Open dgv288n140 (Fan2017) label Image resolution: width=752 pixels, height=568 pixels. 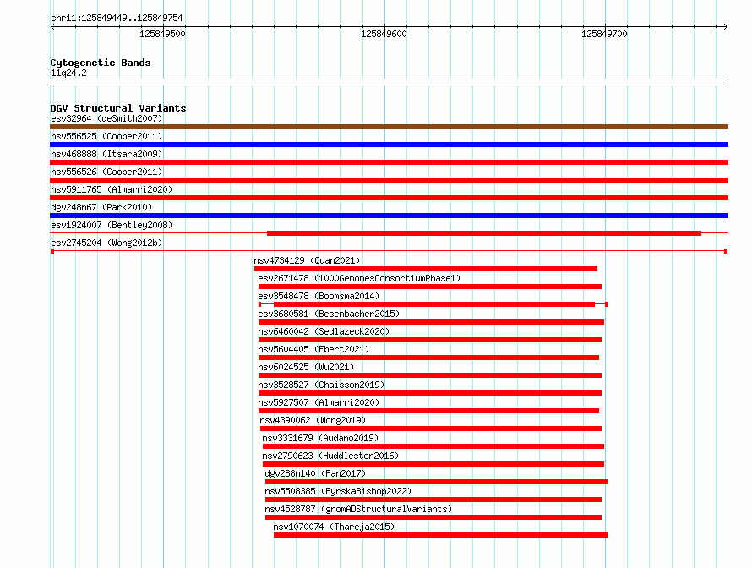(315, 473)
